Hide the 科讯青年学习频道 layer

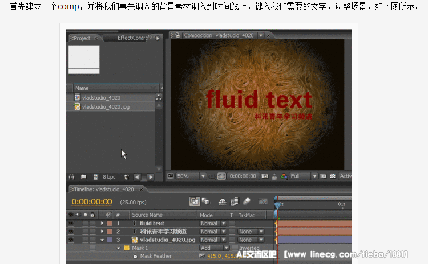coord(71,232)
